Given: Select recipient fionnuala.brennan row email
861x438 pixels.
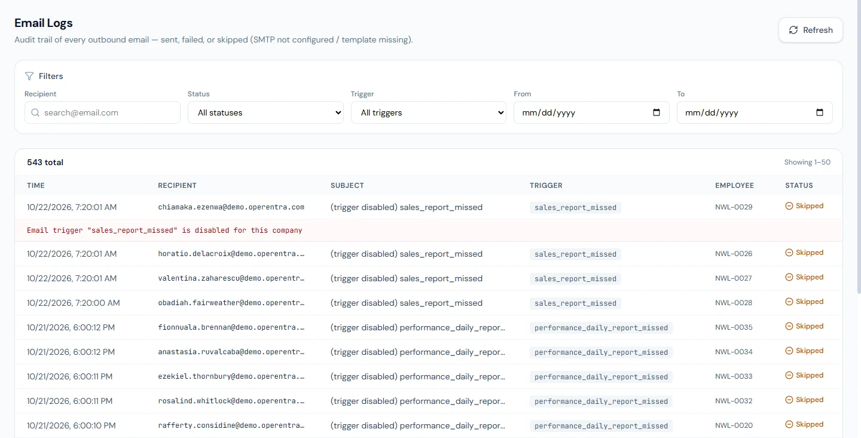Looking at the screenshot, I should tap(231, 327).
